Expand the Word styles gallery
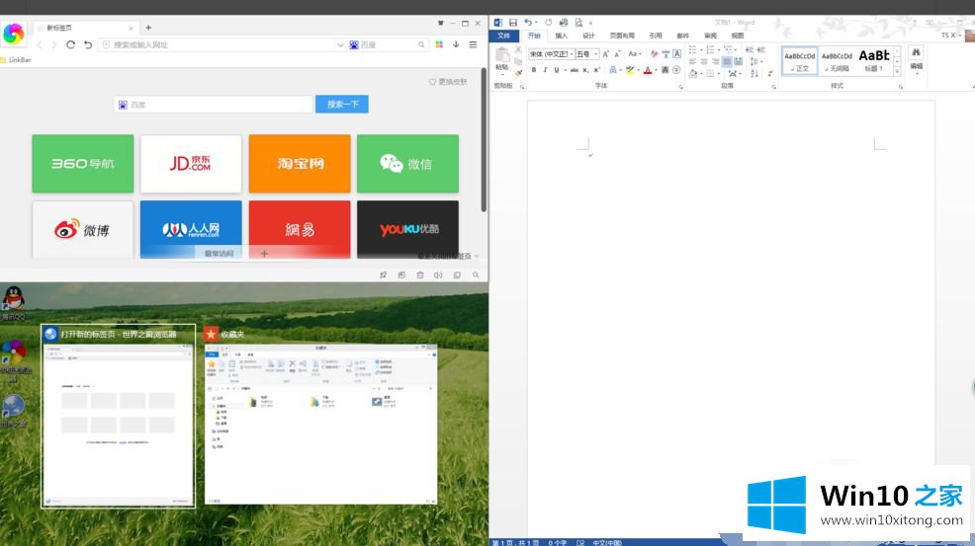 coord(897,71)
